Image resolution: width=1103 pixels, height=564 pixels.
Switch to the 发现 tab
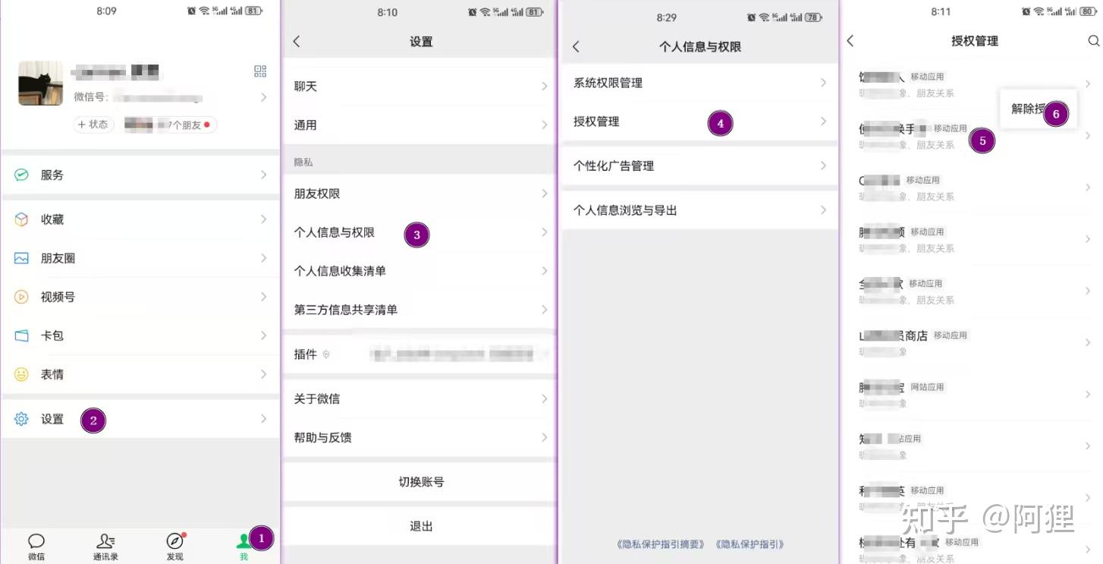tap(174, 546)
